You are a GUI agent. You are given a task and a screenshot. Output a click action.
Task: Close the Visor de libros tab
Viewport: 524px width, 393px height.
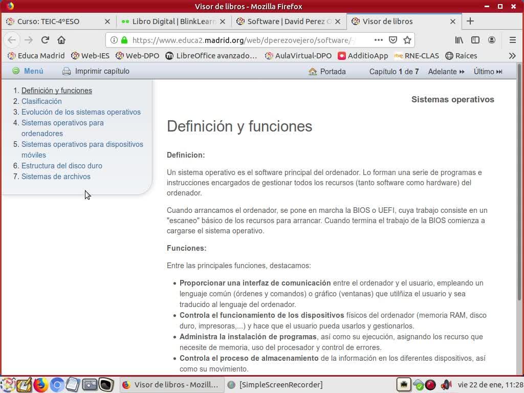click(453, 21)
